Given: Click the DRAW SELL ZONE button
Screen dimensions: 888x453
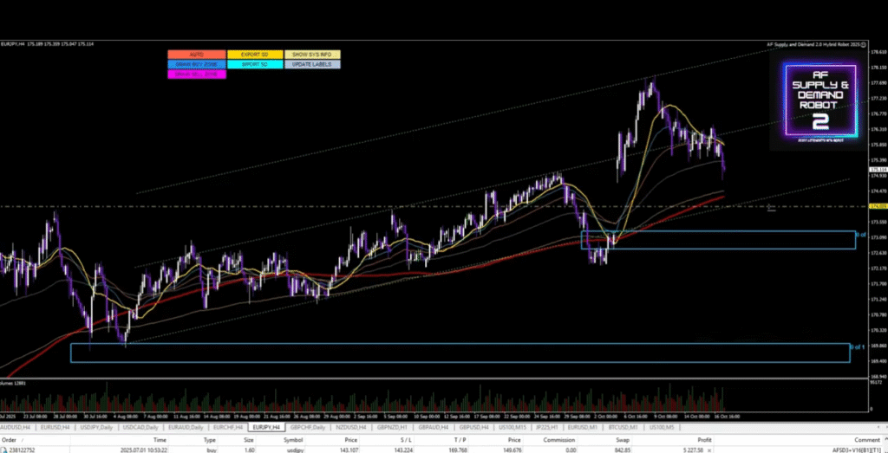Looking at the screenshot, I should 197,74.
